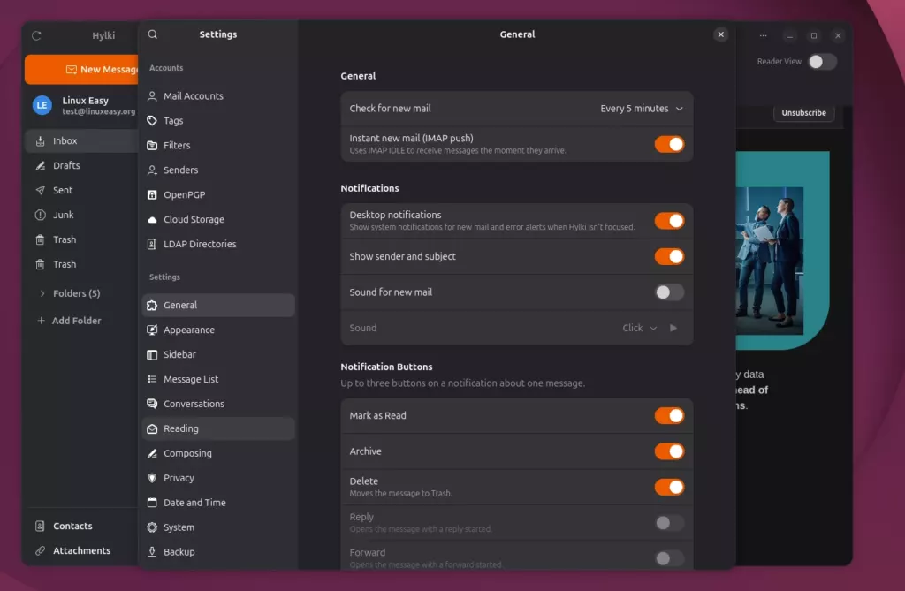Click the Date and Time calendar icon

coord(152,503)
